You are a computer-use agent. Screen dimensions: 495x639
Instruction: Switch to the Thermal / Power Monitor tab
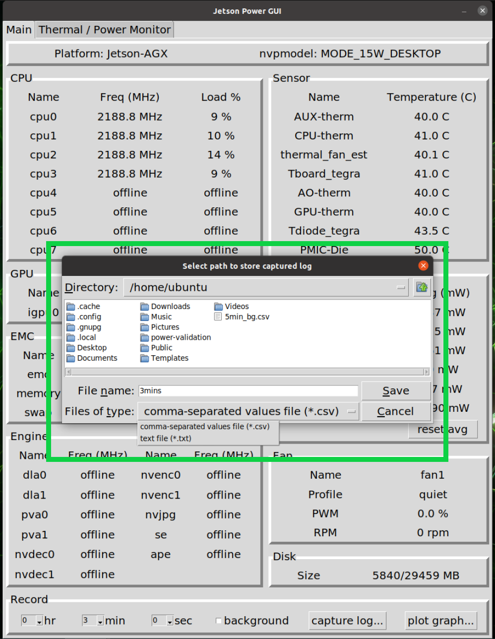[x=104, y=29]
